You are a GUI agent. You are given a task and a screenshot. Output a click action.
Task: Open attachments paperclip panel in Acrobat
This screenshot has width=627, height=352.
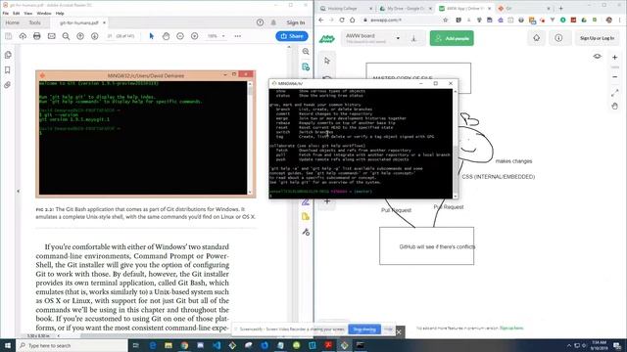8,85
